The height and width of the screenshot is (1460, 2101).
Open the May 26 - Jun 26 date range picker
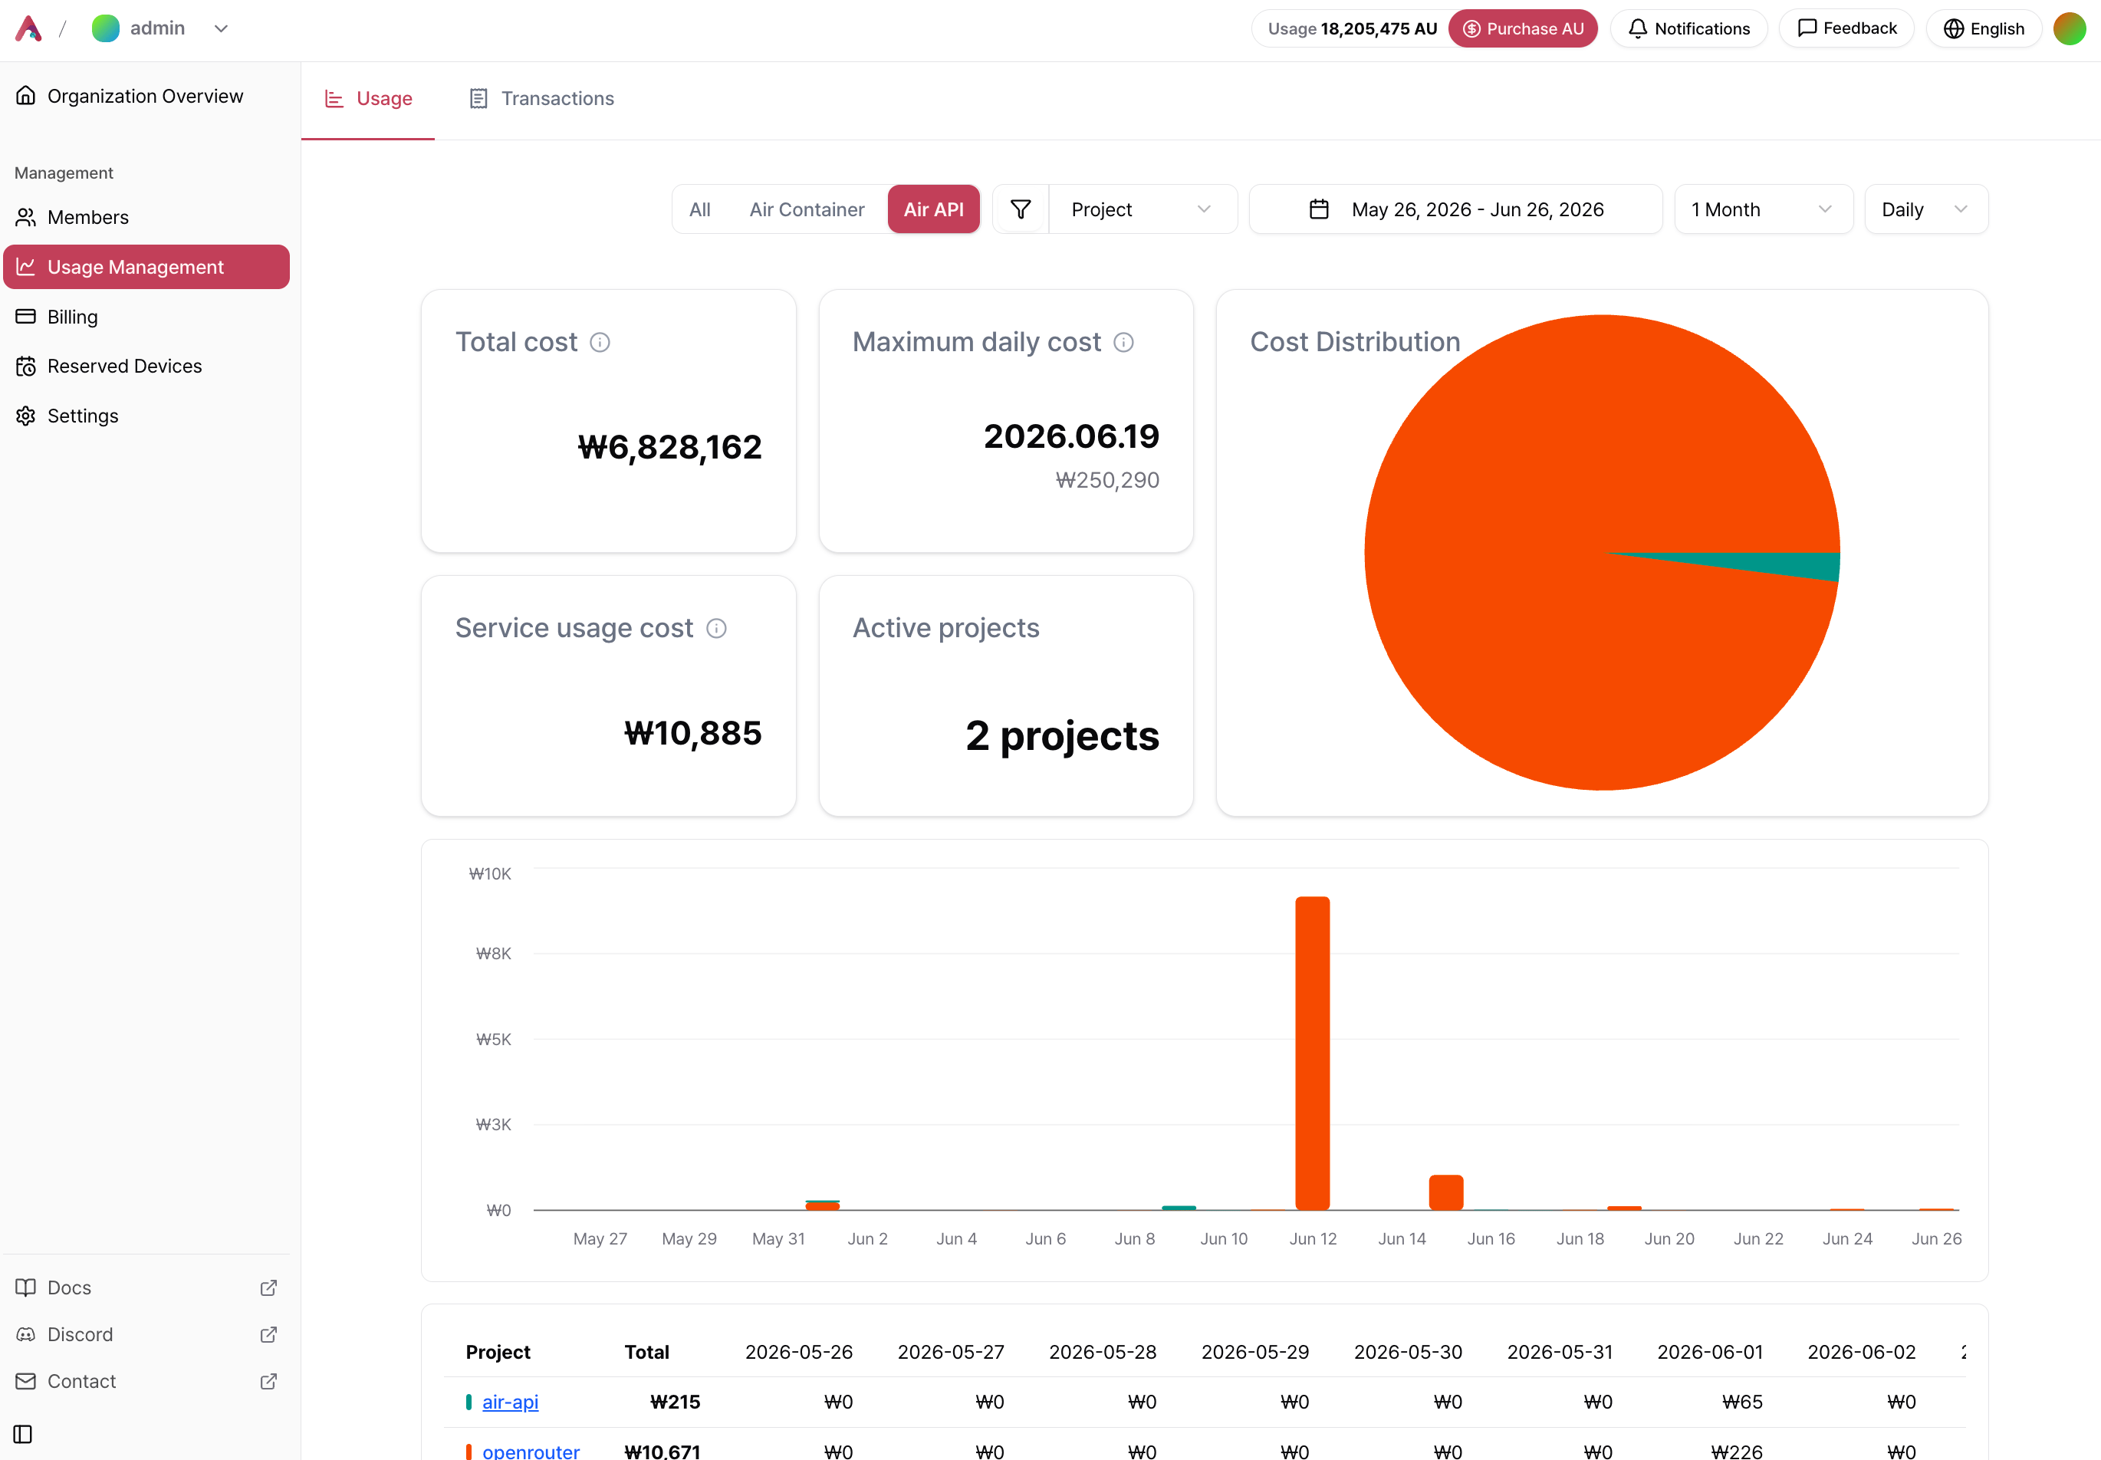pyautogui.click(x=1455, y=209)
